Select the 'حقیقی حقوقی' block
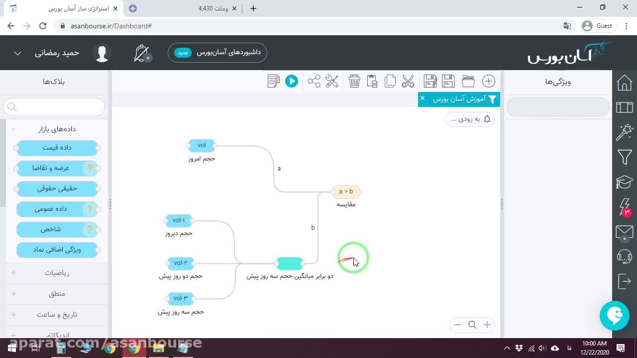The image size is (637, 358). (57, 188)
